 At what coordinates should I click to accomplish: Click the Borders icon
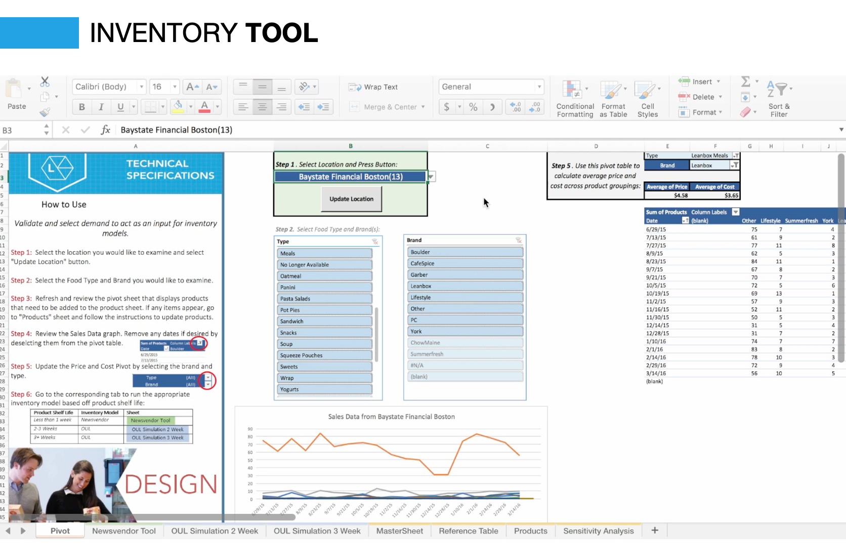click(x=151, y=107)
